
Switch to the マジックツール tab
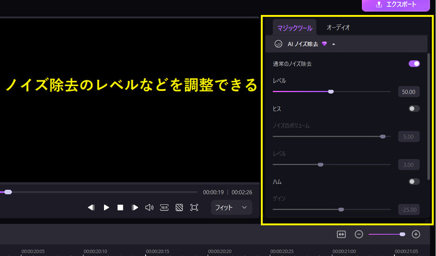coord(295,28)
